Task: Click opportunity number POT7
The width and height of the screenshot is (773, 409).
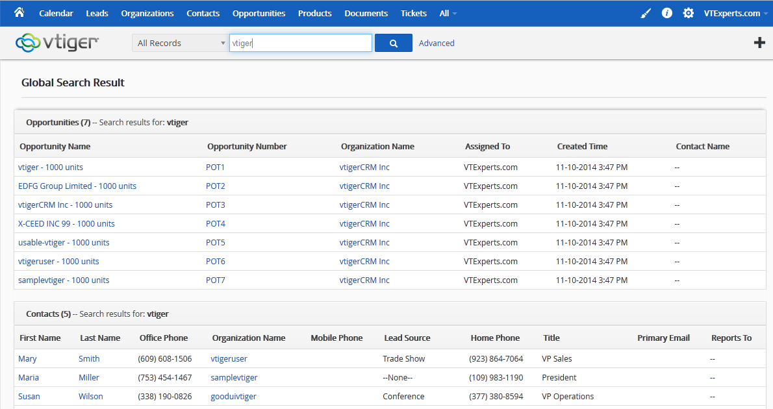Action: (216, 280)
